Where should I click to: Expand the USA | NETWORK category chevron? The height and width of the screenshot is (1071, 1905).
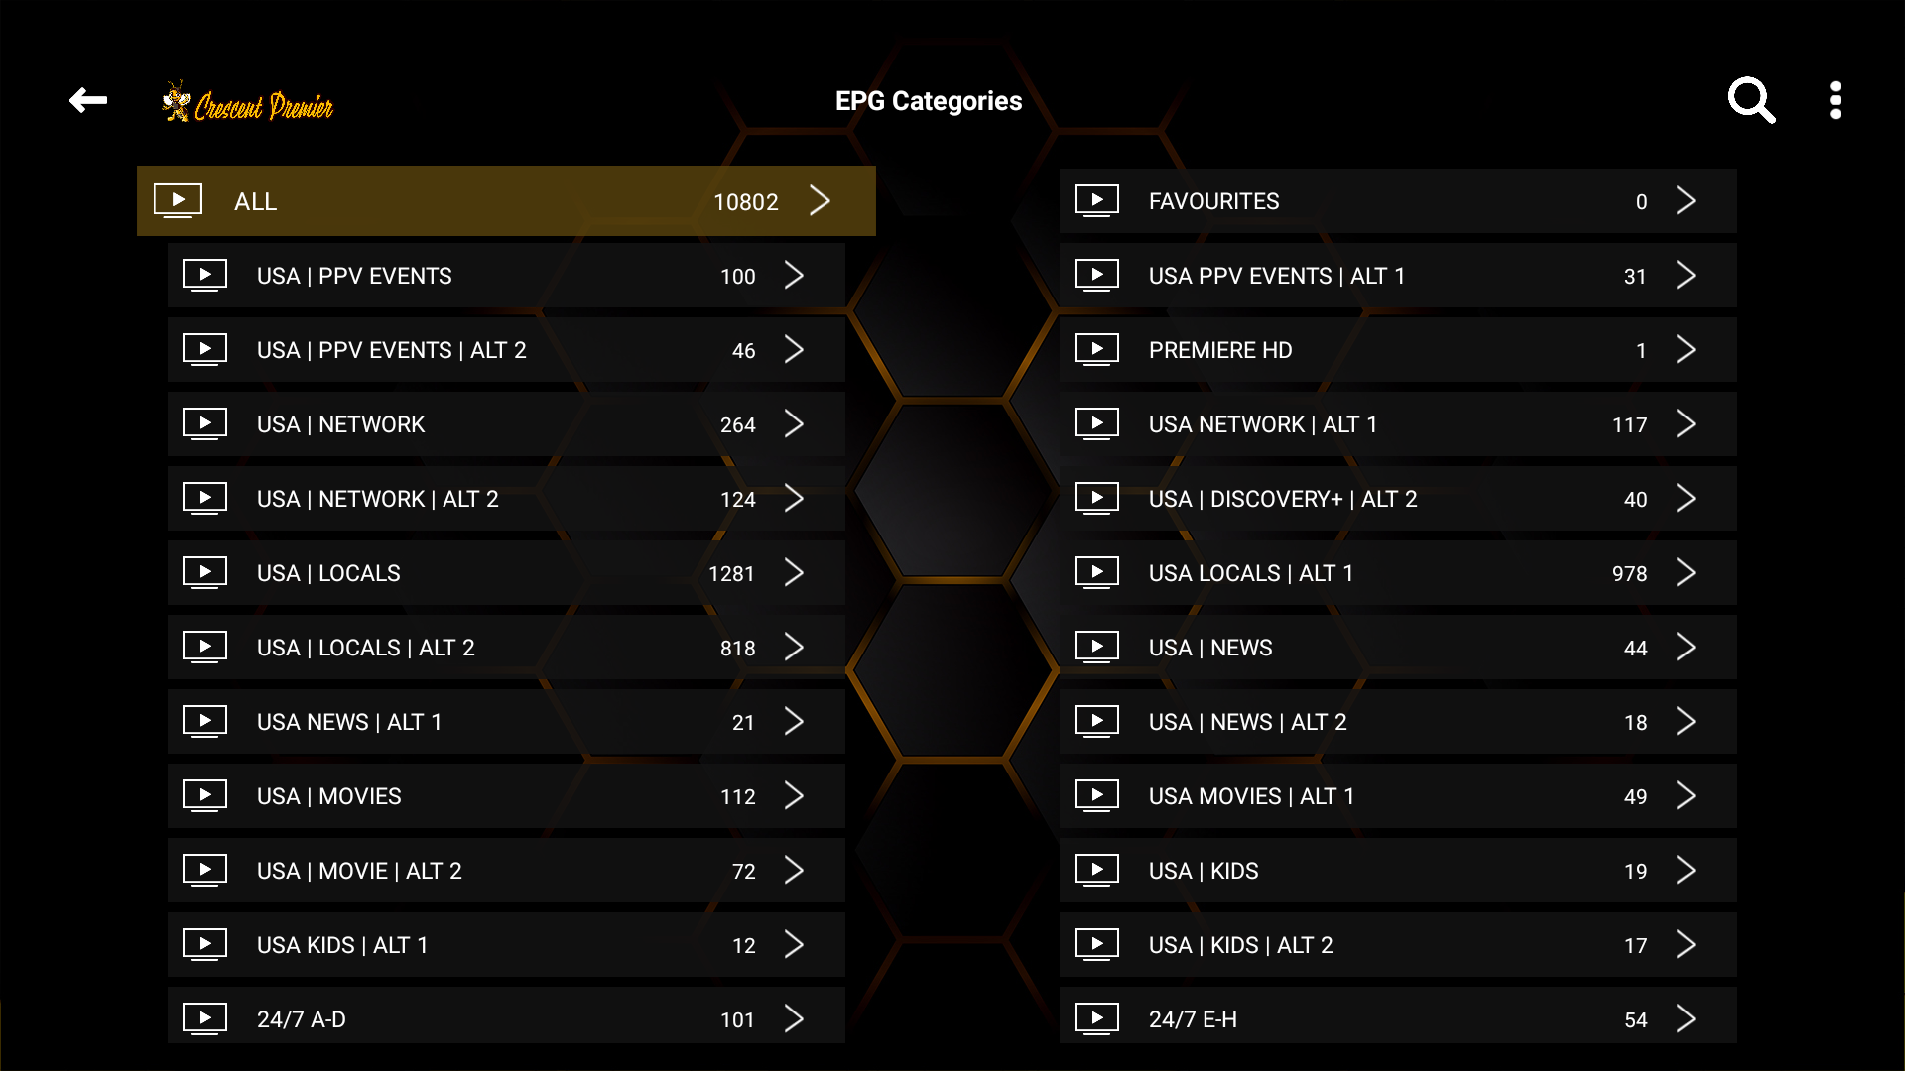794,423
